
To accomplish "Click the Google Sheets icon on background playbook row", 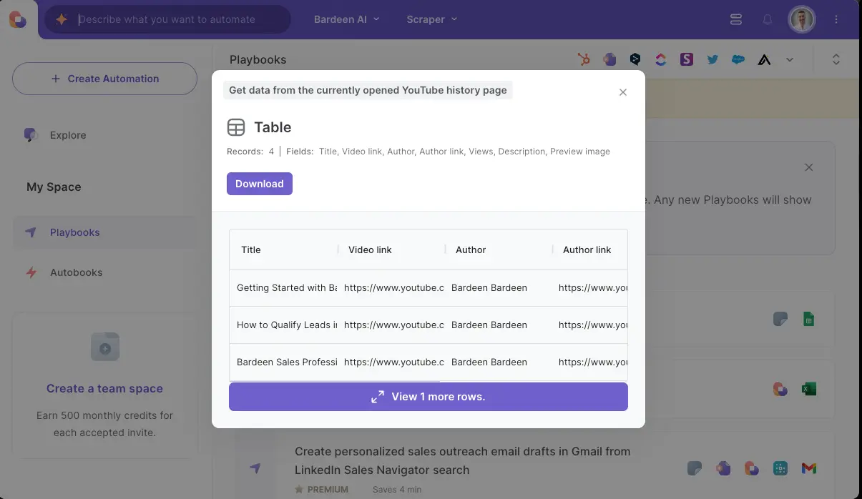I will pyautogui.click(x=809, y=319).
